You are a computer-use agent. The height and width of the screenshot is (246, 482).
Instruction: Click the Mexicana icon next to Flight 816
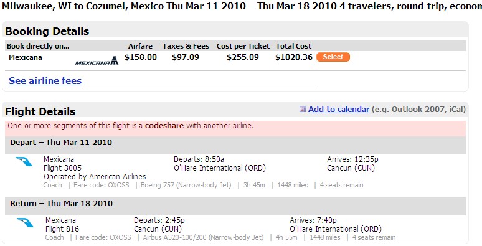click(25, 222)
